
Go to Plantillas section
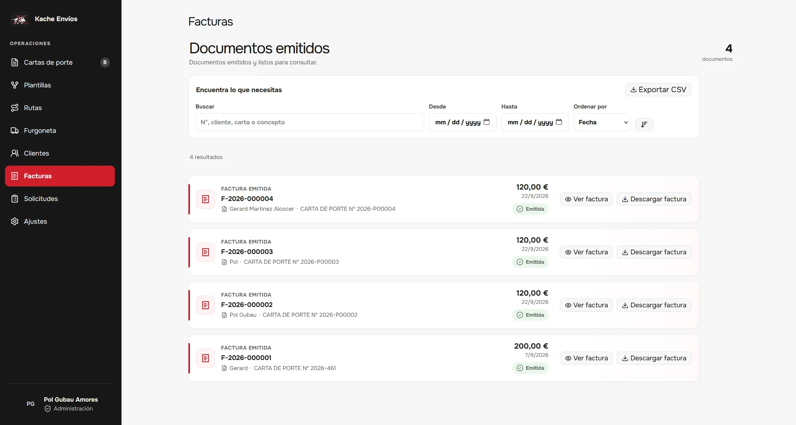tap(60, 85)
